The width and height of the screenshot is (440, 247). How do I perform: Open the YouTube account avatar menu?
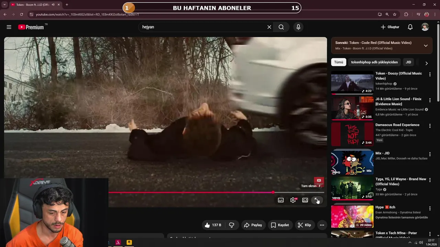click(x=425, y=27)
